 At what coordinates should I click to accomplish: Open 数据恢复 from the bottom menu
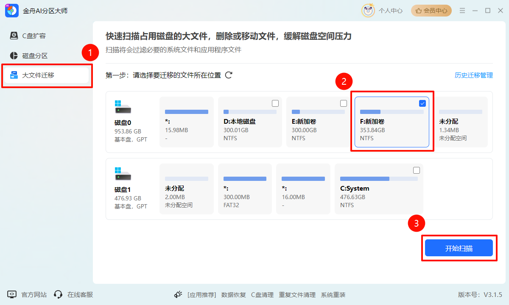pos(233,294)
